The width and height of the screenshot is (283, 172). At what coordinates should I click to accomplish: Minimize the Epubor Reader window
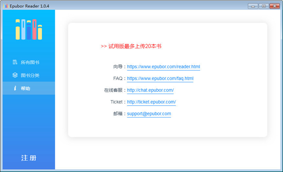click(x=253, y=6)
